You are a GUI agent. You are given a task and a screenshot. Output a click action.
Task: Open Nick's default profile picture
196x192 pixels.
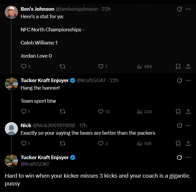11,129
